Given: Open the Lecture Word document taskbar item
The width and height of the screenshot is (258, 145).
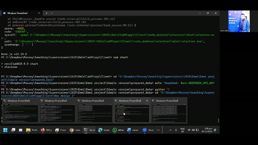Looking at the screenshot, I should 133,130.
